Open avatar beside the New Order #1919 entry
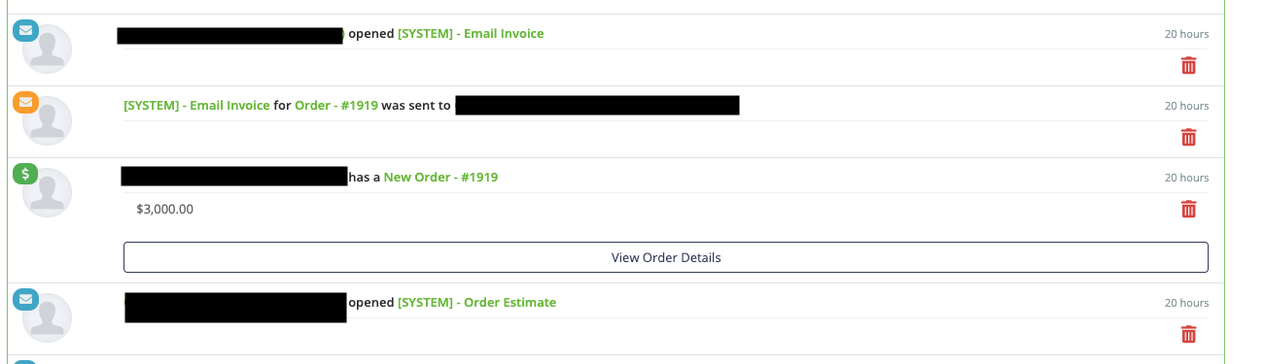This screenshot has width=1265, height=364. [47, 193]
